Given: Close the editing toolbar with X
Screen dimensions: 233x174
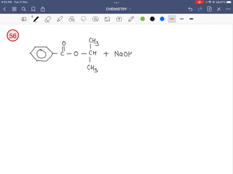Looking at the screenshot, I should pos(219,9).
